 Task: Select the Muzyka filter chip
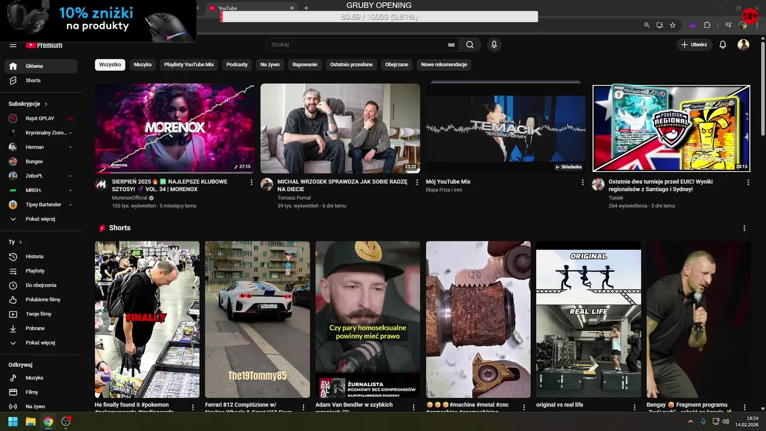point(142,65)
